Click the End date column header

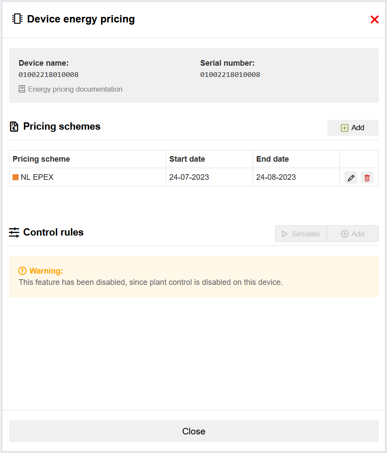(x=272, y=159)
